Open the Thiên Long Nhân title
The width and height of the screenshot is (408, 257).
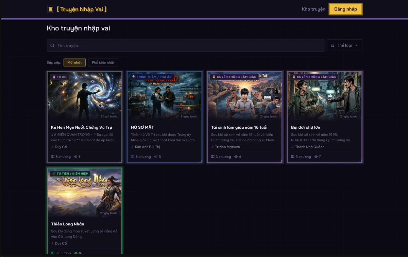point(68,224)
